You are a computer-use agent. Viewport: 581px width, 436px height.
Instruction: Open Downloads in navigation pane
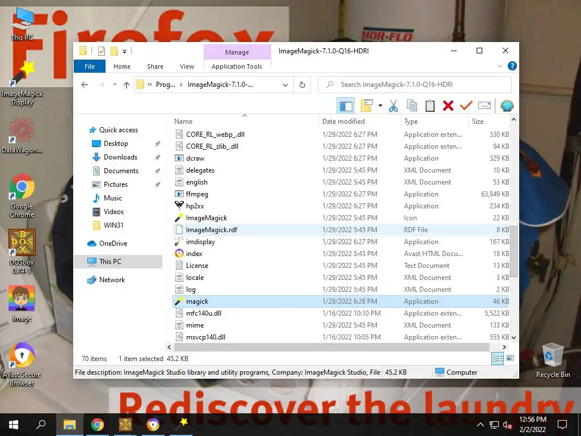click(x=120, y=157)
